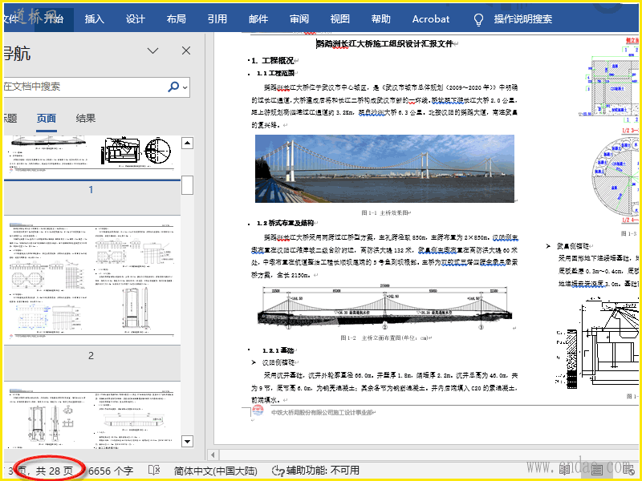
Task: Open the Acrobat ribbon tab
Action: pos(431,18)
